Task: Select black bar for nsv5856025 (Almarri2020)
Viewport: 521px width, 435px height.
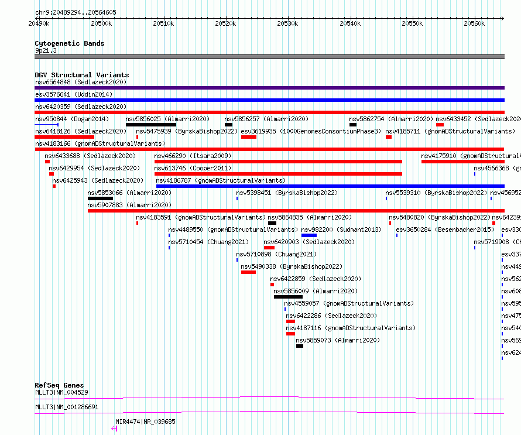Action: point(151,125)
